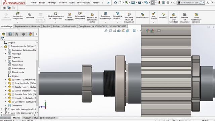215x121 pixels.
Task: Open Représentation schématique tab
Action: coord(28,26)
